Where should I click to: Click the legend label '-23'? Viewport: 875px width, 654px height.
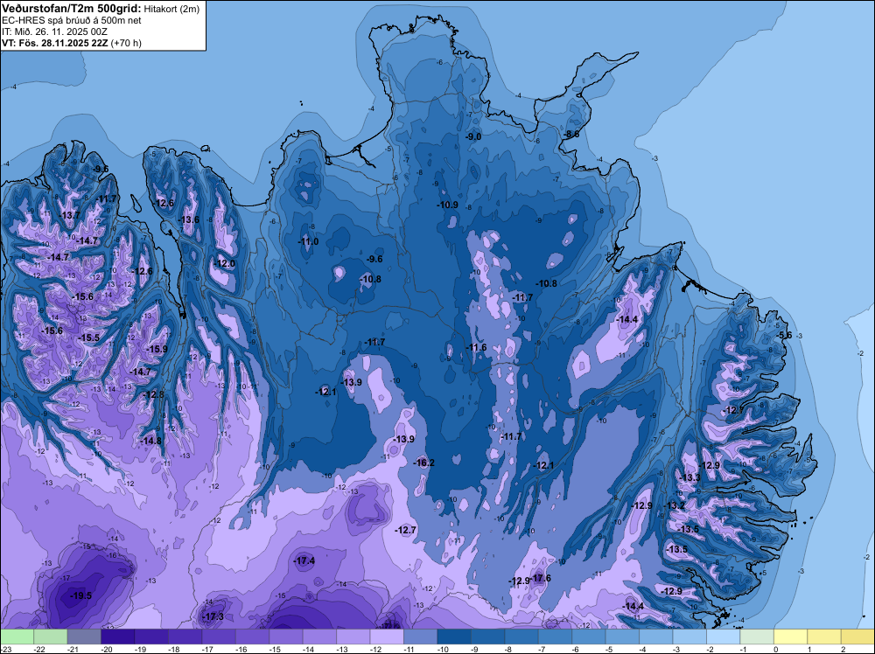5,650
